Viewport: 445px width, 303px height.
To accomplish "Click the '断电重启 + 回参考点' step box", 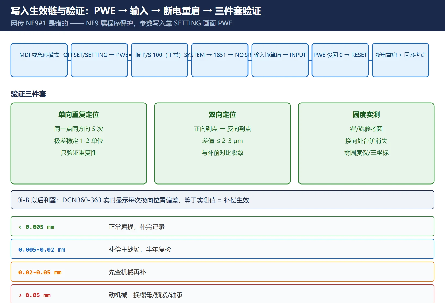I will 400,60.
